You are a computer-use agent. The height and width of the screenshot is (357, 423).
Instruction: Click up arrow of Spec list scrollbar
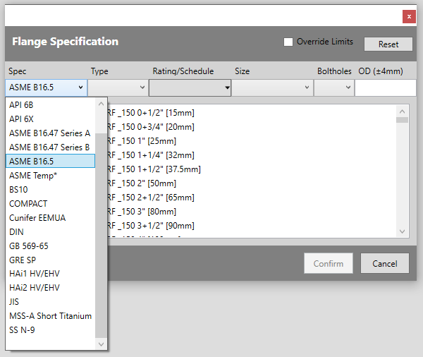[x=101, y=104]
